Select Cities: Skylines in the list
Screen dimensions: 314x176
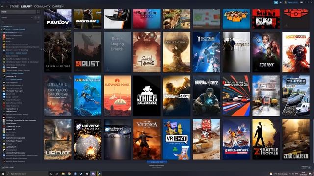[x=11, y=67]
